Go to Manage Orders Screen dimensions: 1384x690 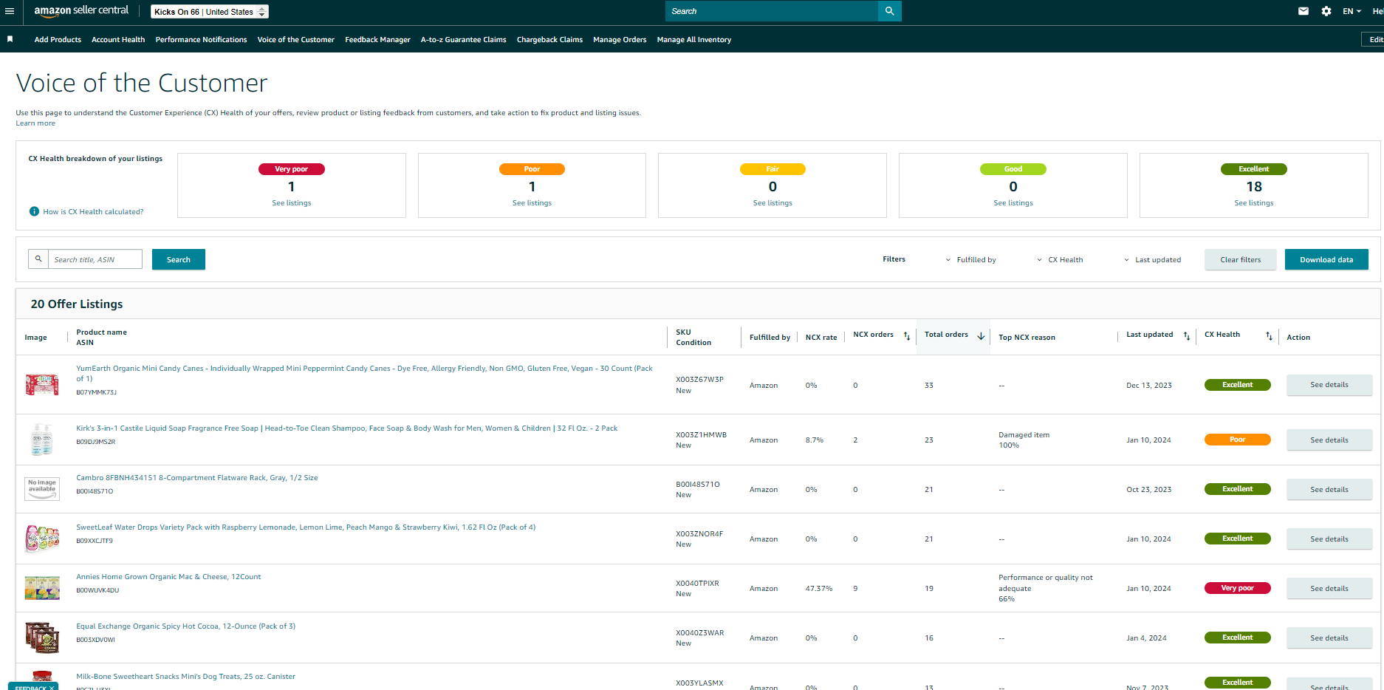(x=620, y=40)
